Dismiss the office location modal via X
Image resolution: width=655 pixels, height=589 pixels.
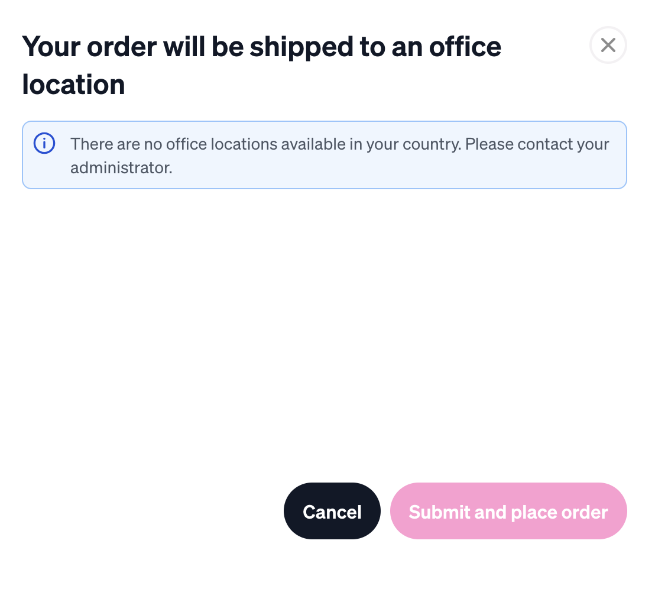[x=608, y=45]
